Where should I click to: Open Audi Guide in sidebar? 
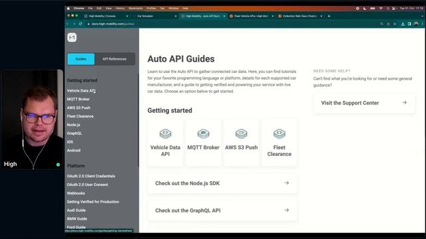coord(77,210)
